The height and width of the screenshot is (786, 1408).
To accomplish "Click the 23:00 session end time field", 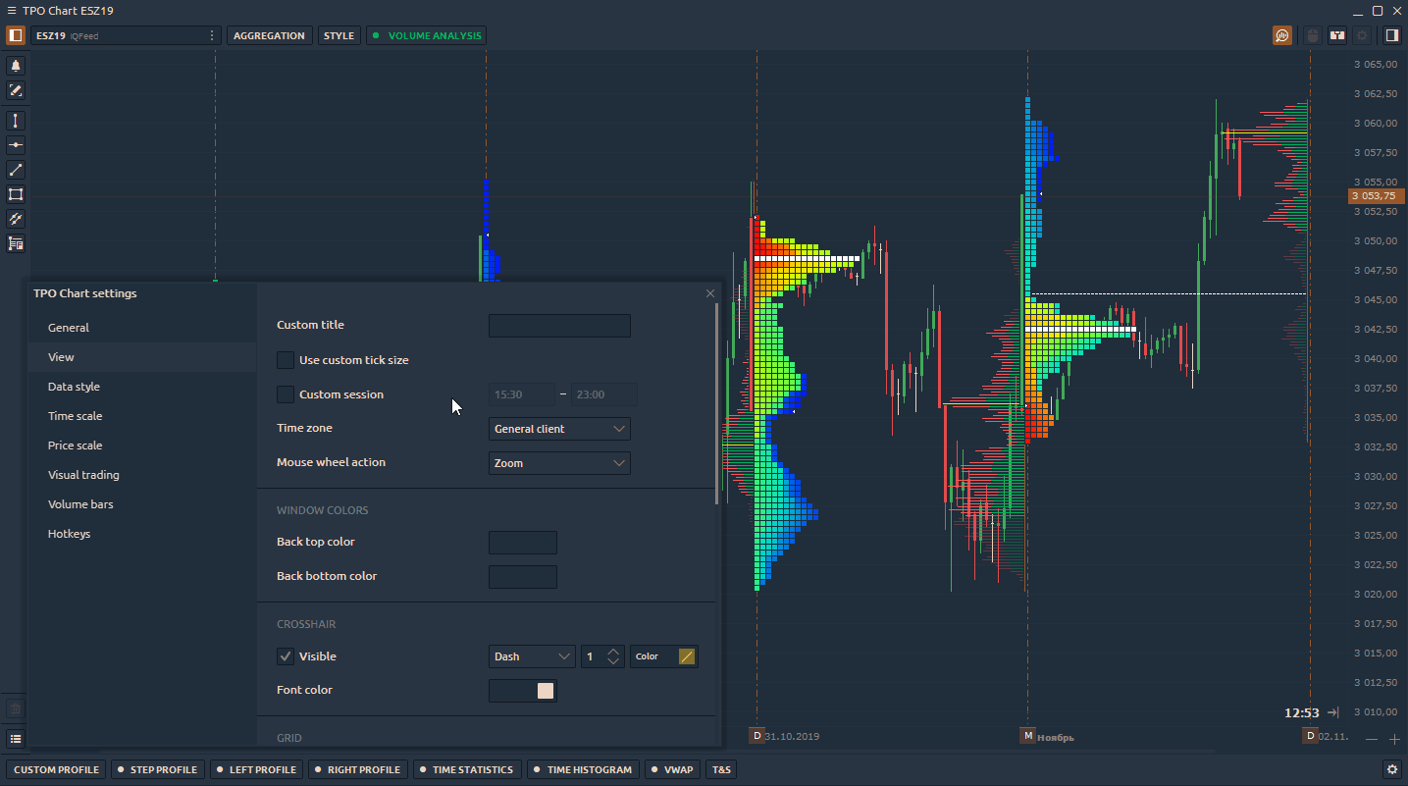I will [x=604, y=394].
